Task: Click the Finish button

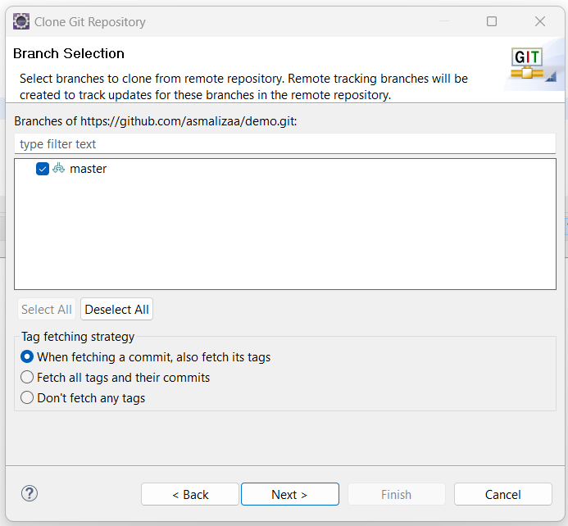Action: point(396,494)
